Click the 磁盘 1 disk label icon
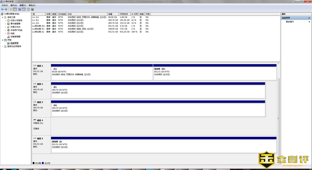312x170 pixels. (35, 66)
